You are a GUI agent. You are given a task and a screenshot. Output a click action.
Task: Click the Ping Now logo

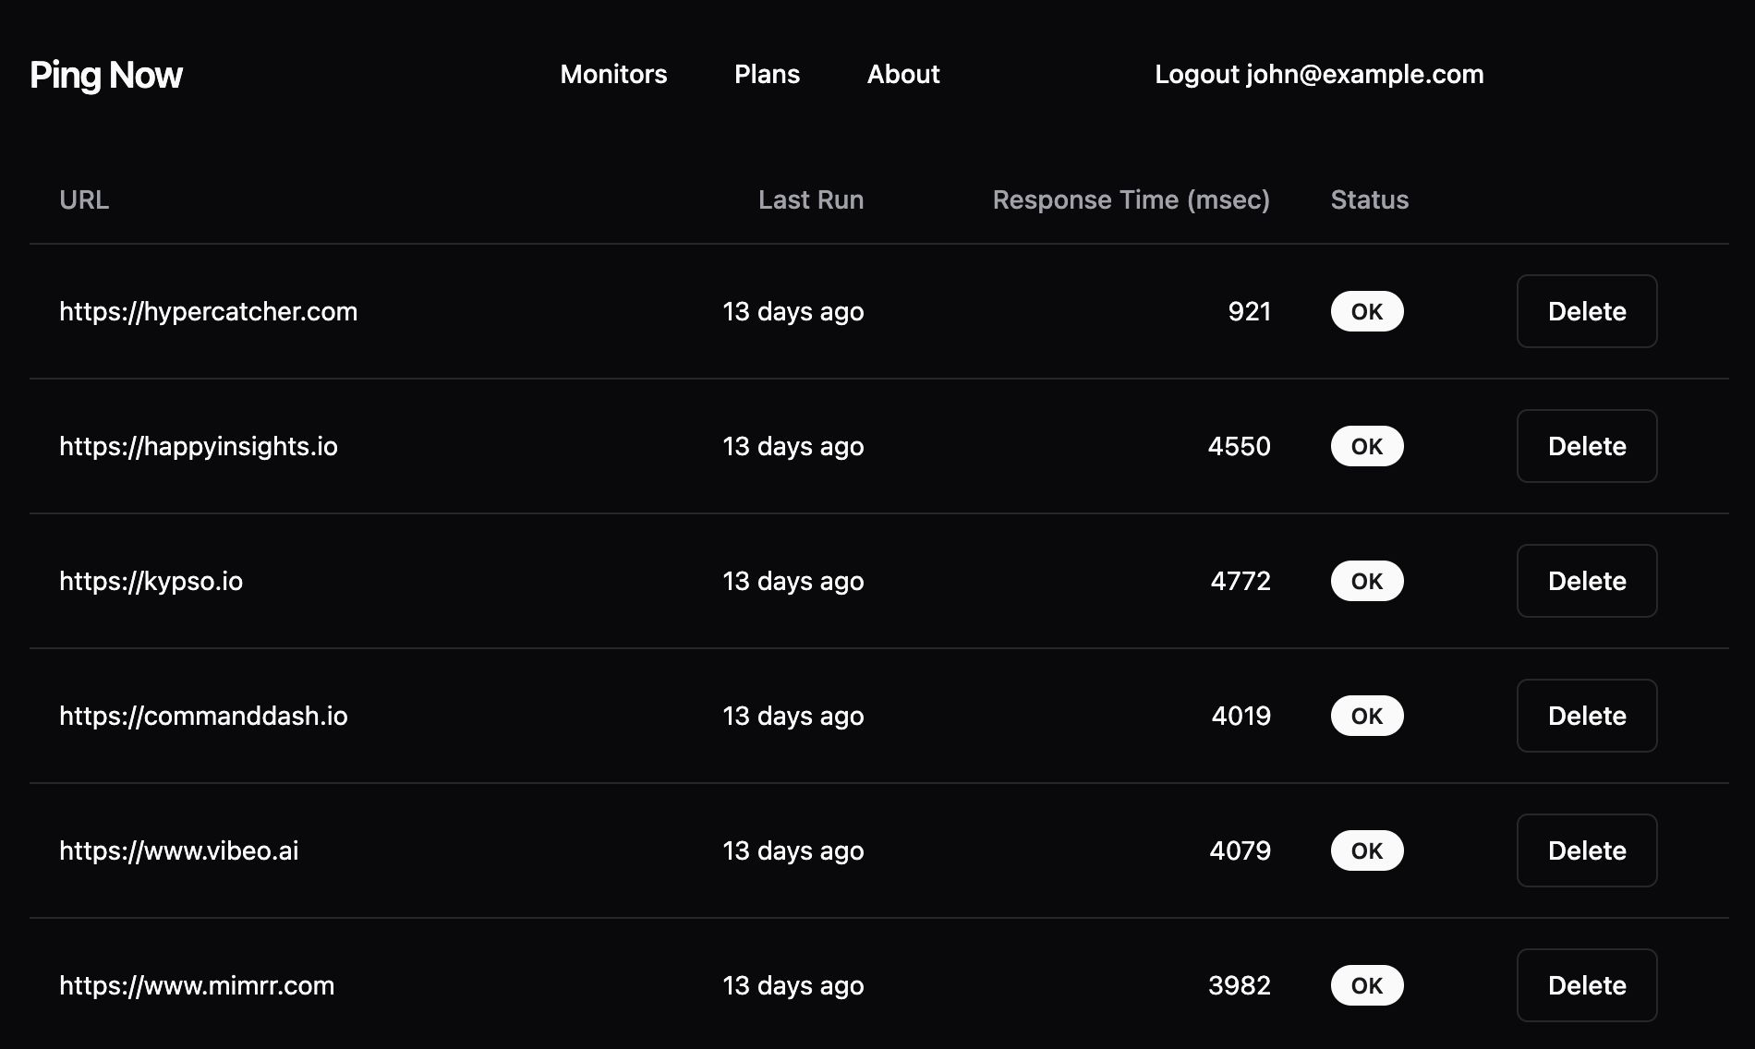[105, 76]
